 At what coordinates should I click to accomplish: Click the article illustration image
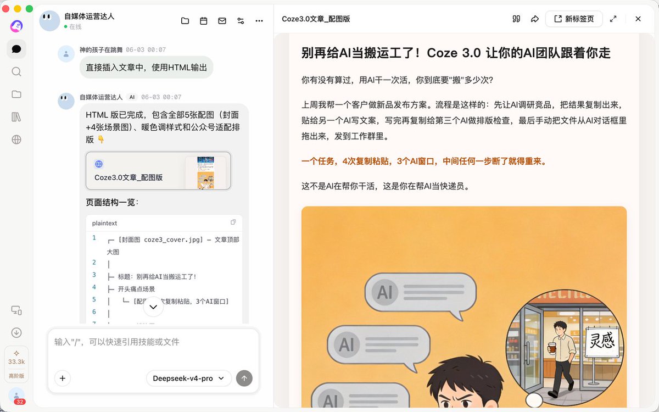point(464,307)
